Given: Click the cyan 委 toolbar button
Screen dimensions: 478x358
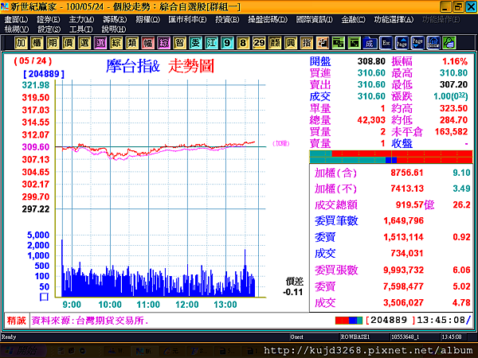Looking at the screenshot, I should coord(195,43).
